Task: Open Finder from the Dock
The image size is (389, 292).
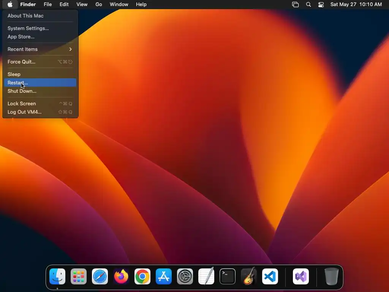Action: click(57, 276)
